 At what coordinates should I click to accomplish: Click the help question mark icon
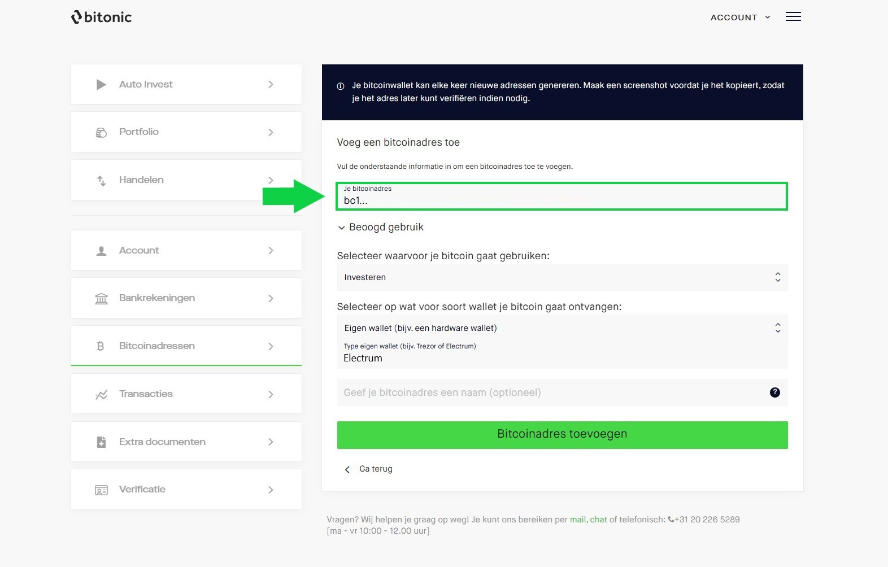pos(774,392)
